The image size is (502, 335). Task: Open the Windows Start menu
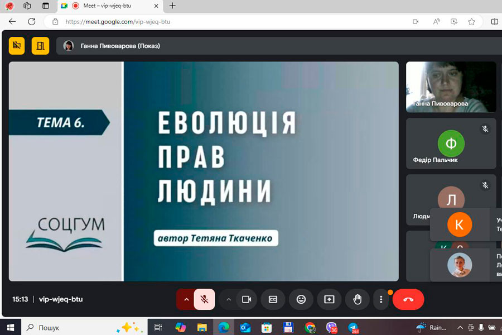click(x=10, y=327)
